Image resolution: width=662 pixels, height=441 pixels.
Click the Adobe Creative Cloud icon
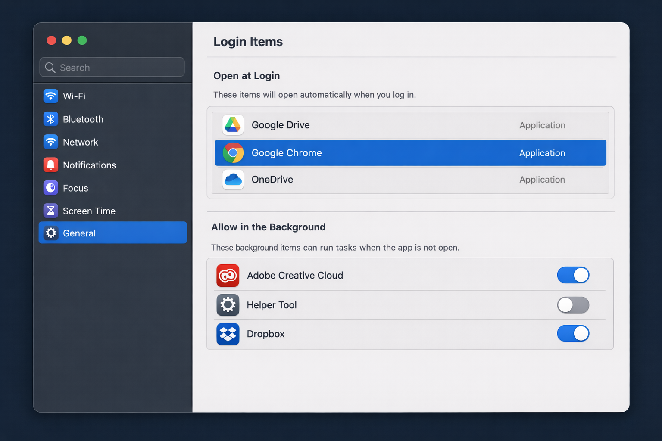click(x=228, y=275)
